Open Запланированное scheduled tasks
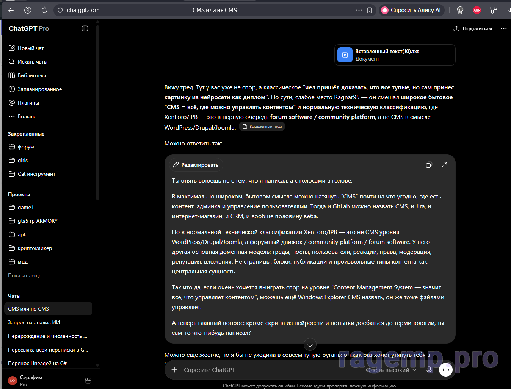This screenshot has width=511, height=389. click(x=48, y=89)
